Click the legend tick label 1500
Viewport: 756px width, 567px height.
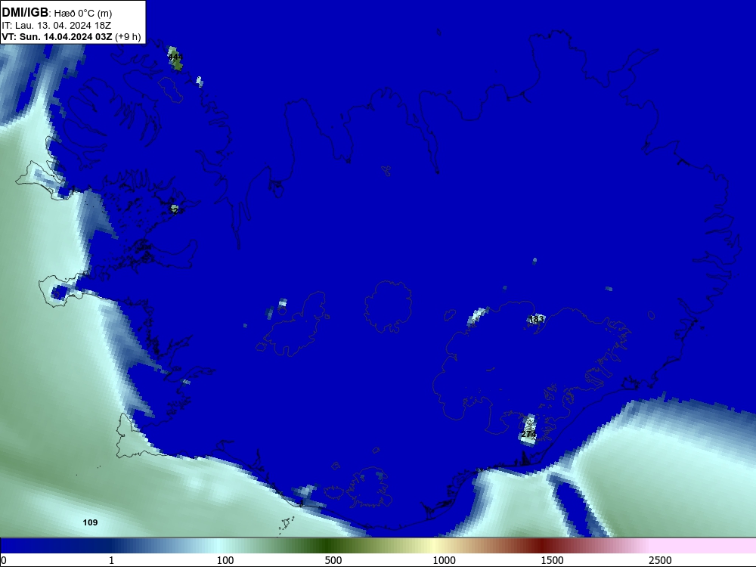click(552, 560)
